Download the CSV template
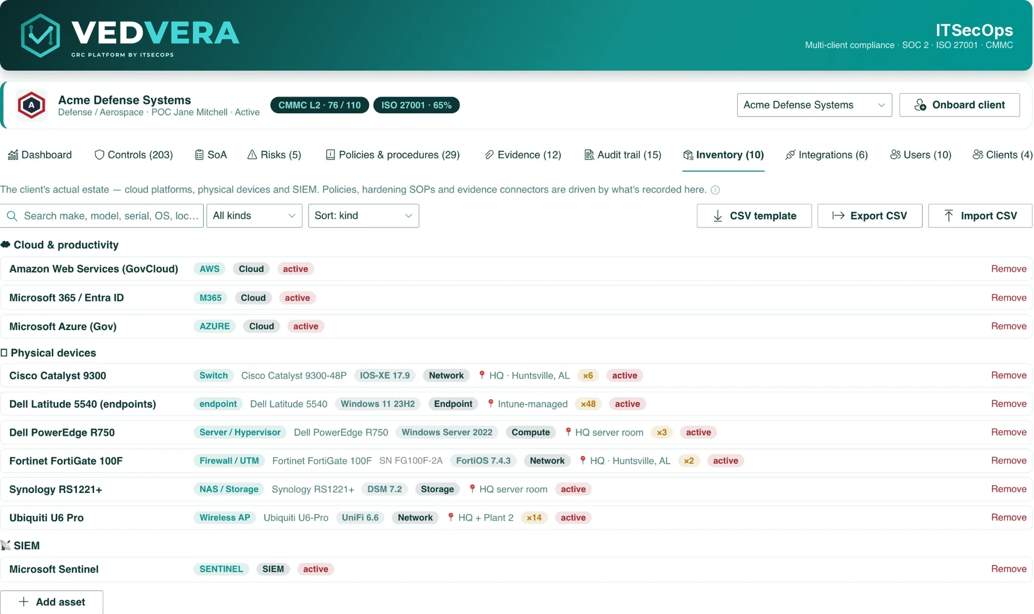Image resolution: width=1034 pixels, height=614 pixels. click(x=754, y=216)
